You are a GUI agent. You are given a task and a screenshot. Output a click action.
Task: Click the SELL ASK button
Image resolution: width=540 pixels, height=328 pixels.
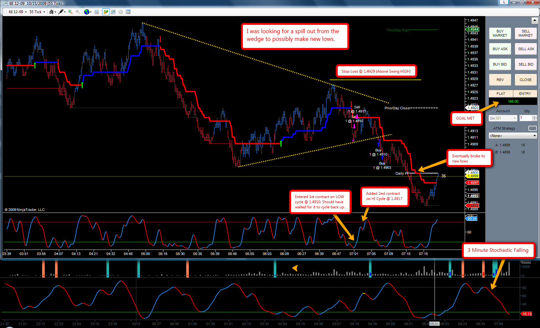pyautogui.click(x=526, y=49)
